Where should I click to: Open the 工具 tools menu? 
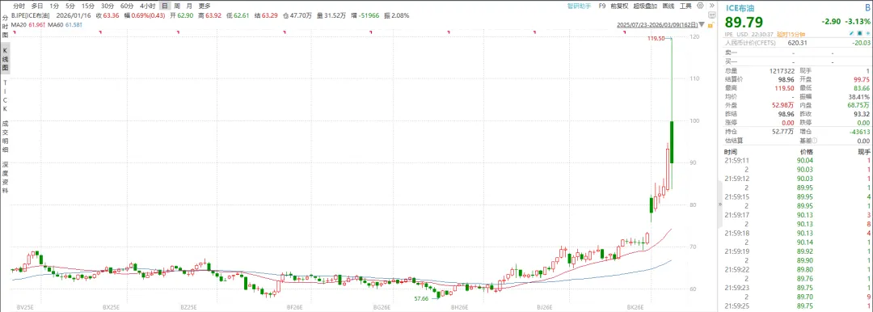685,6
